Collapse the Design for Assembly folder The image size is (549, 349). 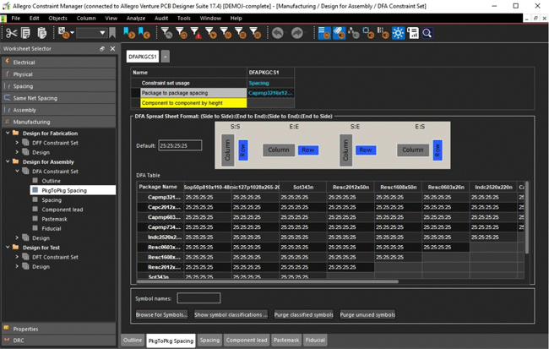point(8,162)
